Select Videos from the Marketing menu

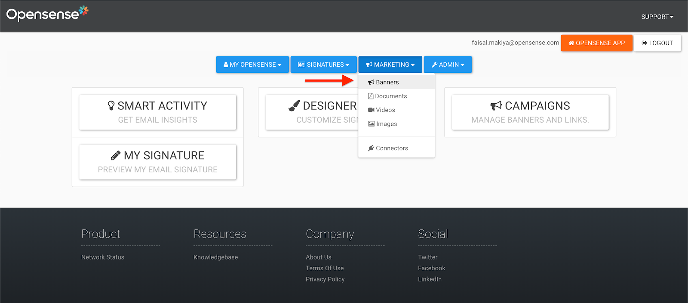pos(396,110)
